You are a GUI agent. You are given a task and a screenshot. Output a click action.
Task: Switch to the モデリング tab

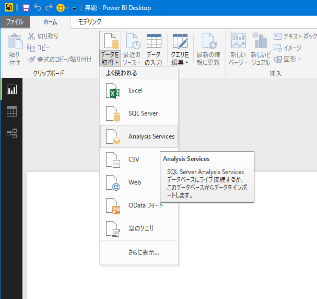(x=90, y=22)
